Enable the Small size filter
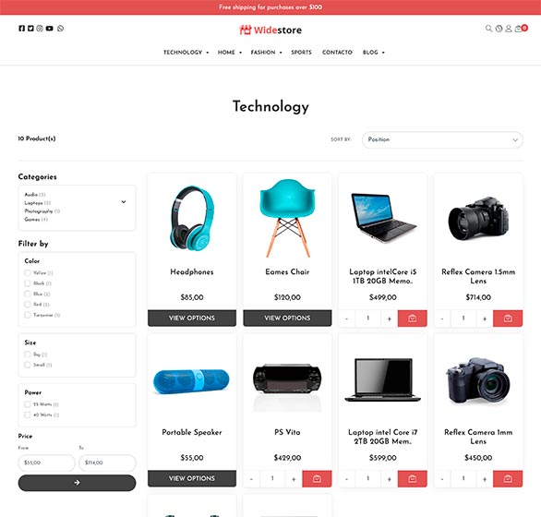The height and width of the screenshot is (517, 541). pos(28,365)
